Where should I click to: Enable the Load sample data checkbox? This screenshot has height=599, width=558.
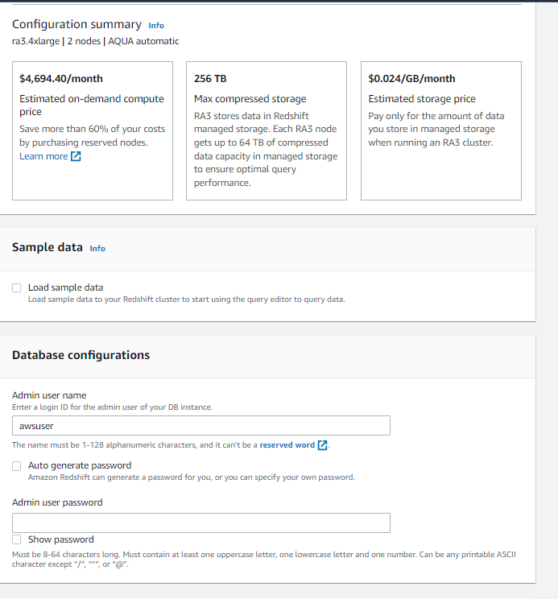coord(16,287)
